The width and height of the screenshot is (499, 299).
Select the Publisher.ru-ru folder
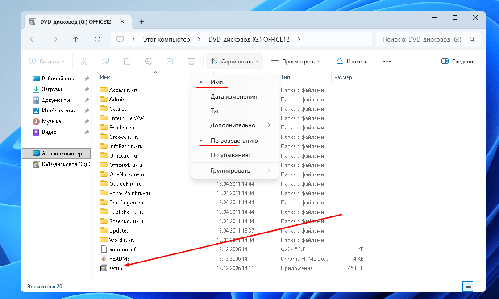pos(127,212)
